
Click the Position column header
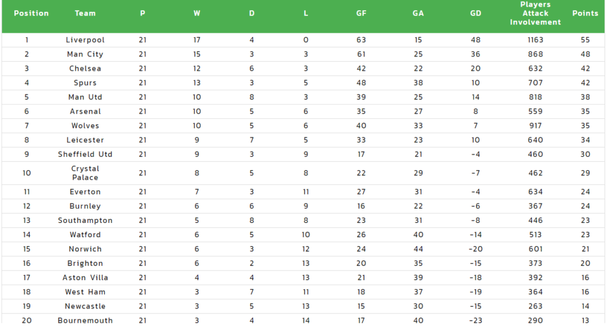[x=31, y=13]
